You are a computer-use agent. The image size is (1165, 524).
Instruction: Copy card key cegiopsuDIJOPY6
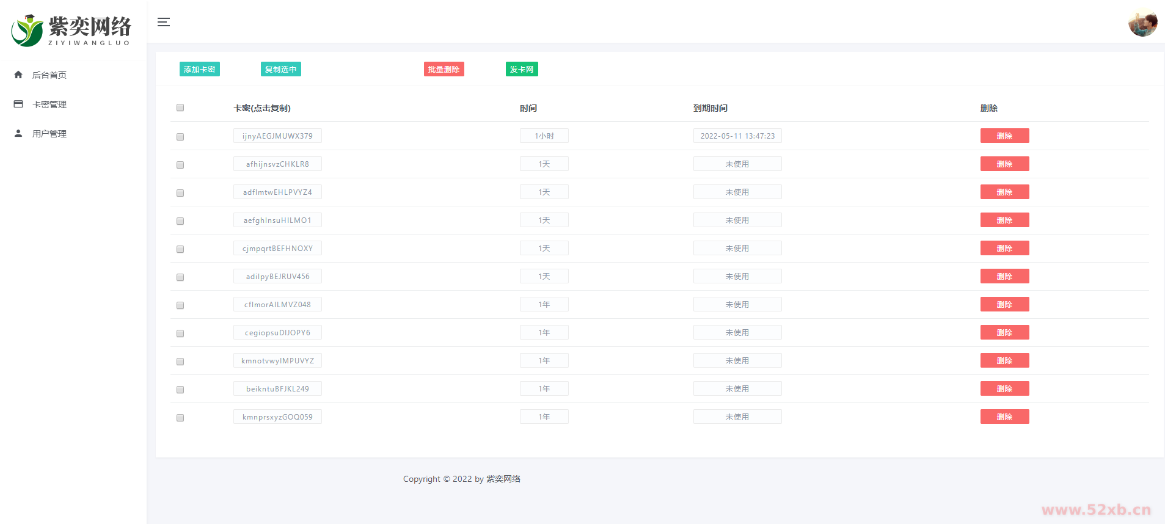tap(277, 332)
